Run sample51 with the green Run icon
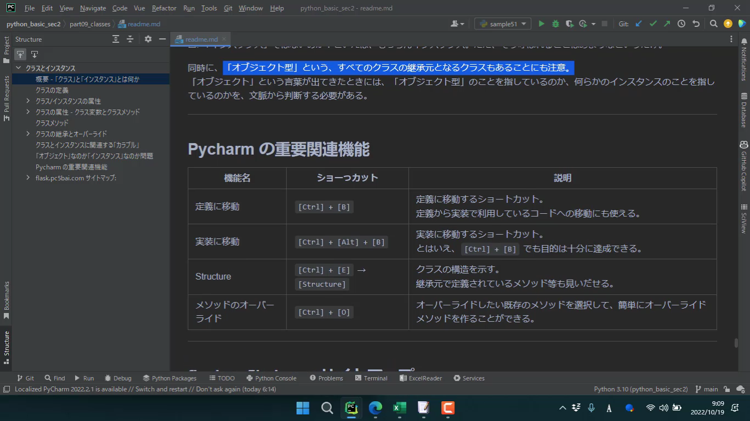 pyautogui.click(x=541, y=24)
